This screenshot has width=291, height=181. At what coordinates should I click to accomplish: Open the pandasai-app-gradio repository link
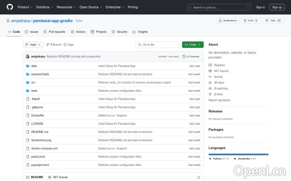(x=53, y=21)
